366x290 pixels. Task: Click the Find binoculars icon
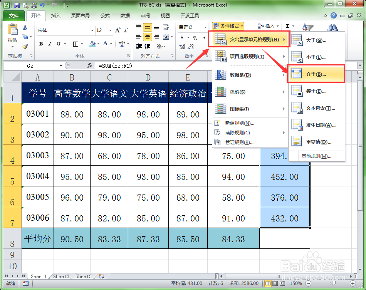pos(332,28)
